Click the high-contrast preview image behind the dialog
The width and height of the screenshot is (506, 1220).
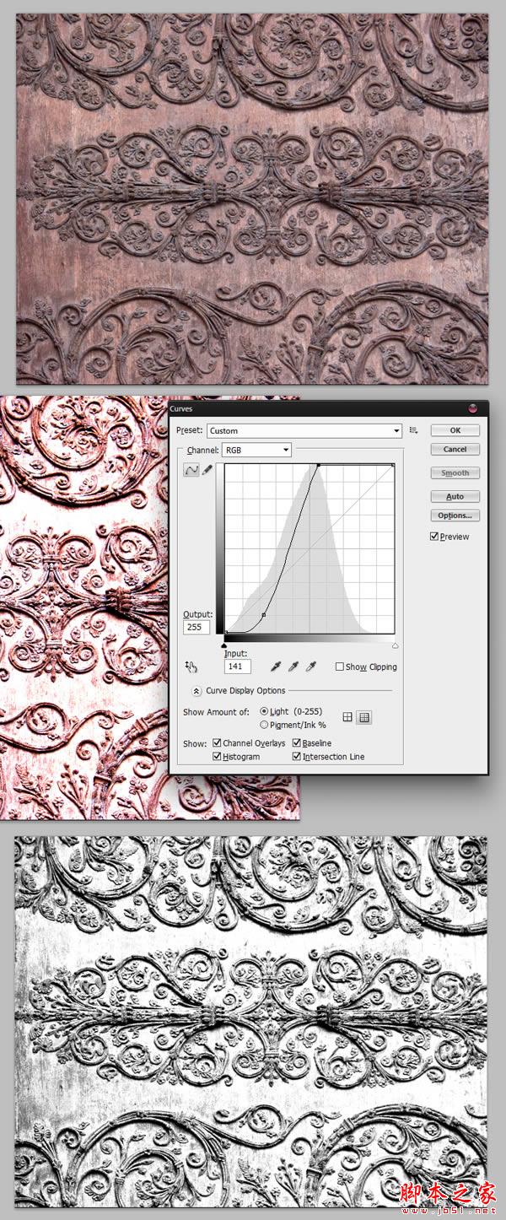[x=84, y=607]
